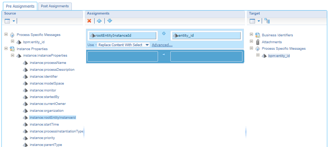This screenshot has height=147, width=328.
Task: Move assignment down with the down arrow
Action: coord(109,21)
